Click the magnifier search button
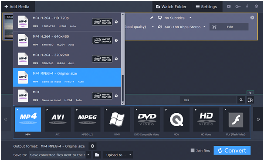The height and width of the screenshot is (161, 264). [241, 100]
